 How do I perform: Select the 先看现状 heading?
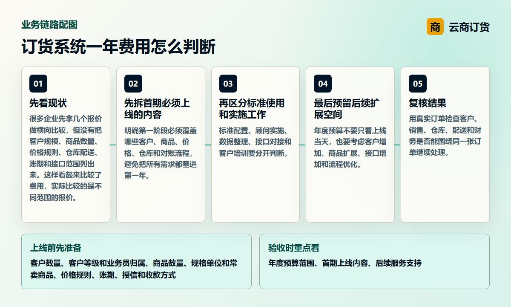tap(48, 103)
